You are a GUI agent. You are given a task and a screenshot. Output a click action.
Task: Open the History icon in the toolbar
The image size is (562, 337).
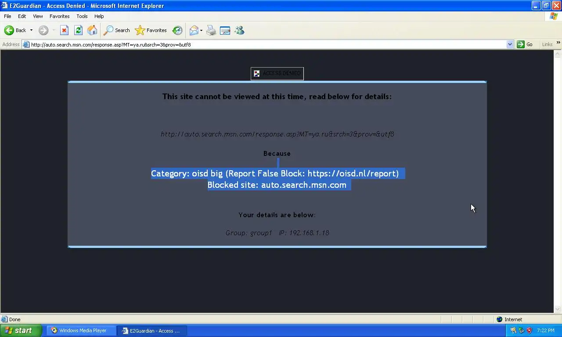pyautogui.click(x=177, y=30)
